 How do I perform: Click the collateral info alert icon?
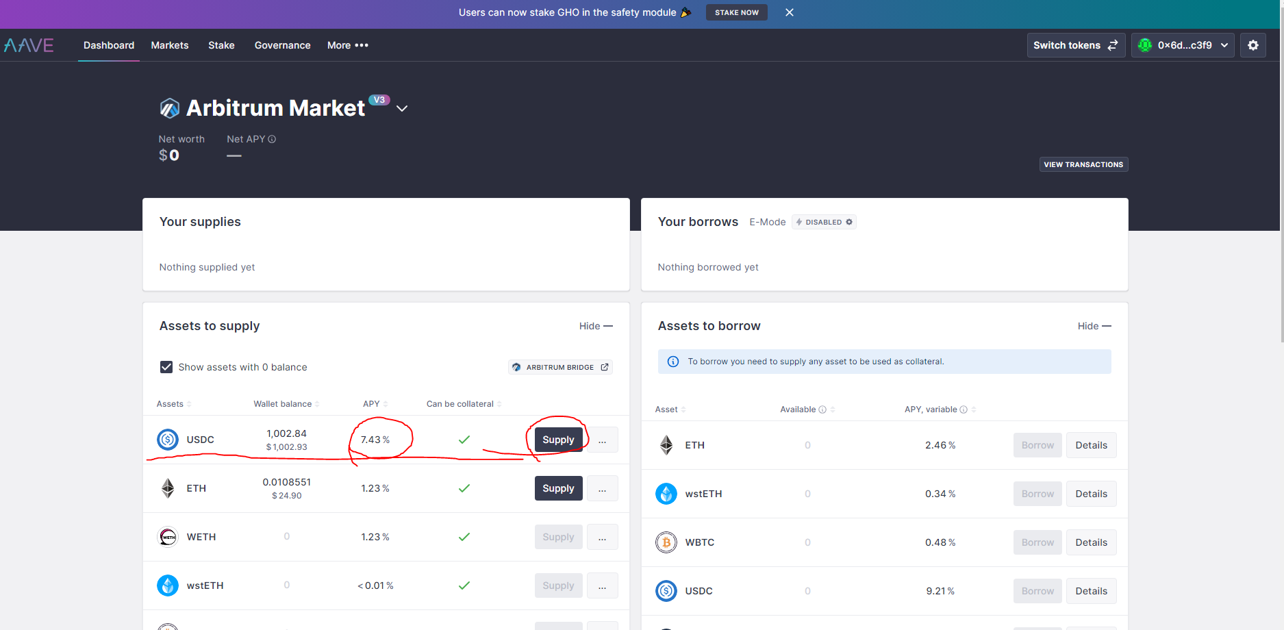[673, 362]
